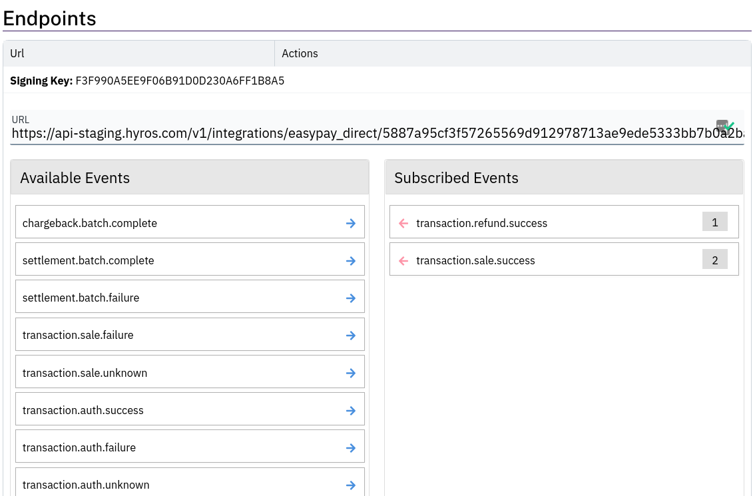This screenshot has height=496, width=753.
Task: Click the Actions column header
Action: point(300,53)
